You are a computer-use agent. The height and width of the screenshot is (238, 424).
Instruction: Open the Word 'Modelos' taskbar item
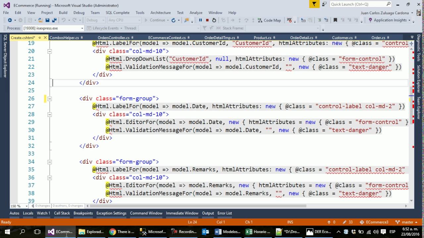(228, 231)
